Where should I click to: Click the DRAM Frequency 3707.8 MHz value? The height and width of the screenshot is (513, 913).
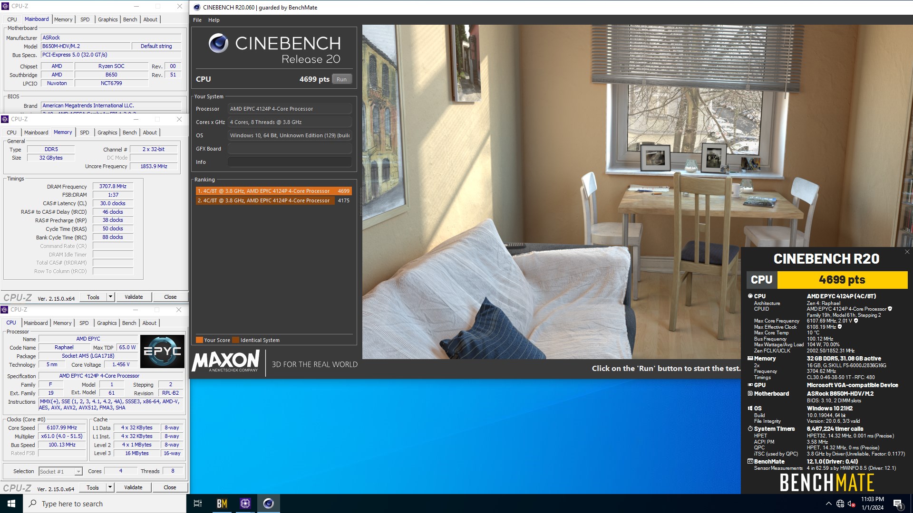coord(113,187)
